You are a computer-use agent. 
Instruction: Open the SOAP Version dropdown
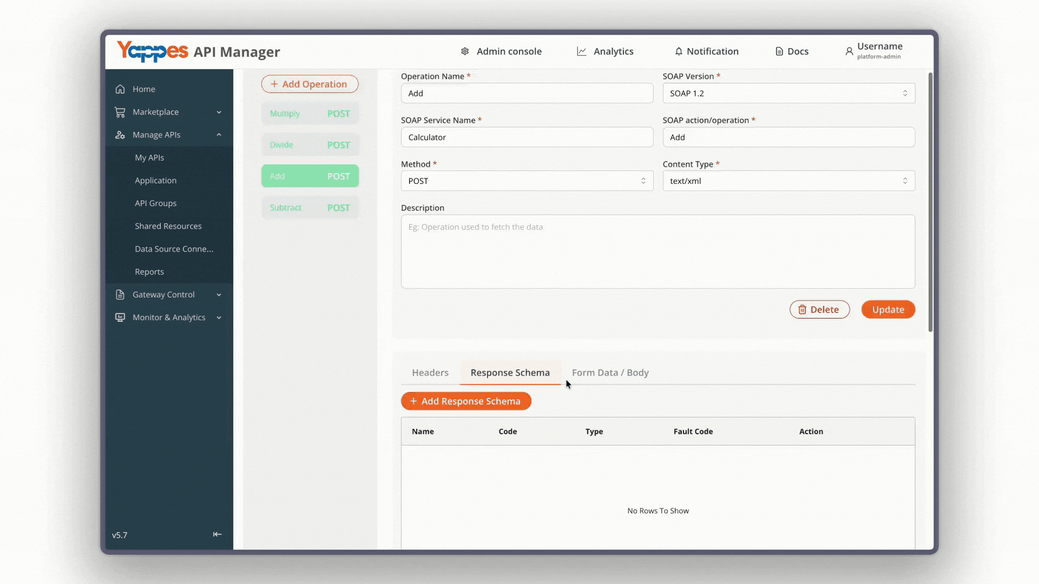coord(788,93)
